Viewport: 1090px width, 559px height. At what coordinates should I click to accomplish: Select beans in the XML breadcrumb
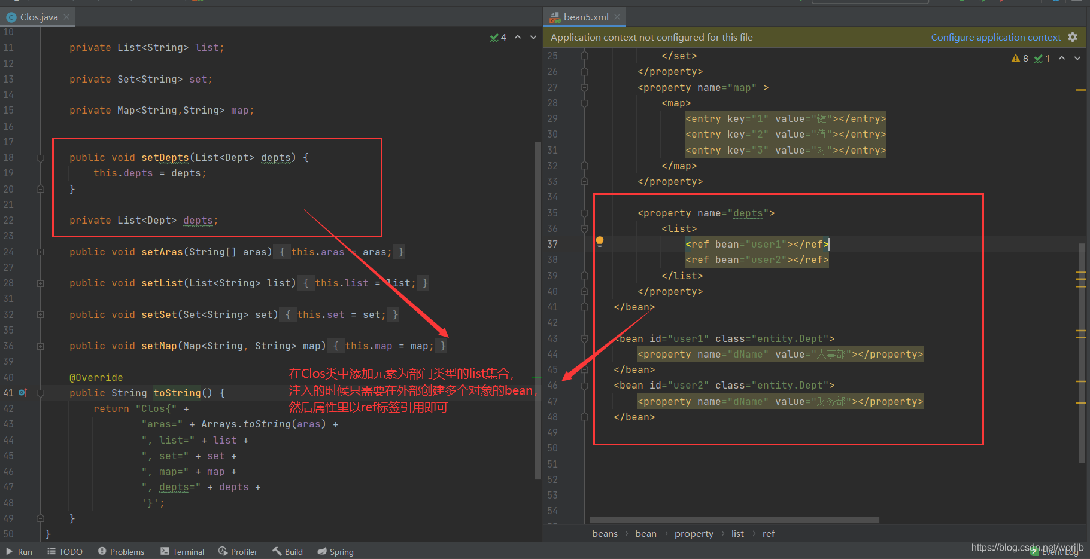click(605, 533)
